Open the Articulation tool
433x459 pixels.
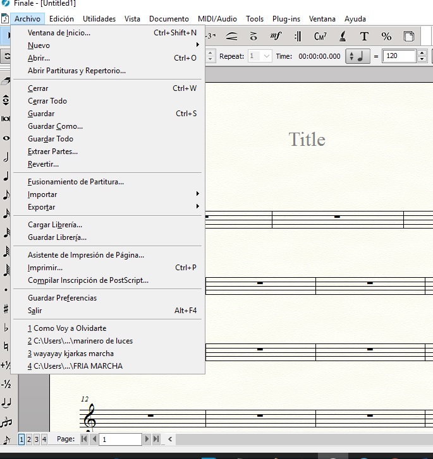(253, 36)
